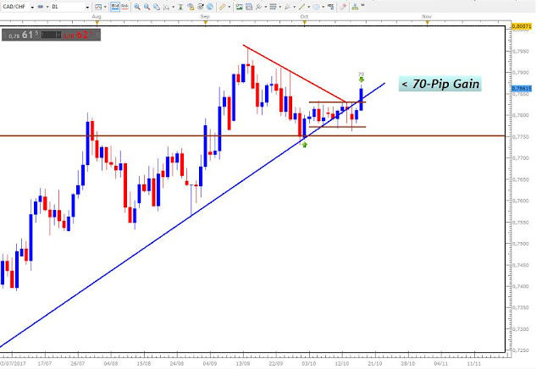Screen dimensions: 542x369
Task: Click the 03/10 date axis label
Action: click(x=308, y=363)
